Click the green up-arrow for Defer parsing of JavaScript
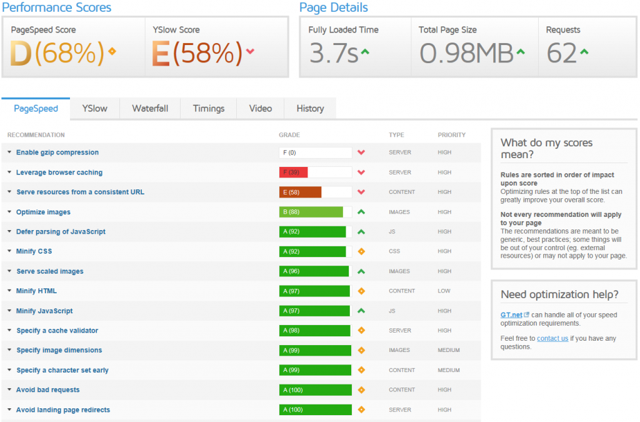This screenshot has height=422, width=640. click(361, 231)
